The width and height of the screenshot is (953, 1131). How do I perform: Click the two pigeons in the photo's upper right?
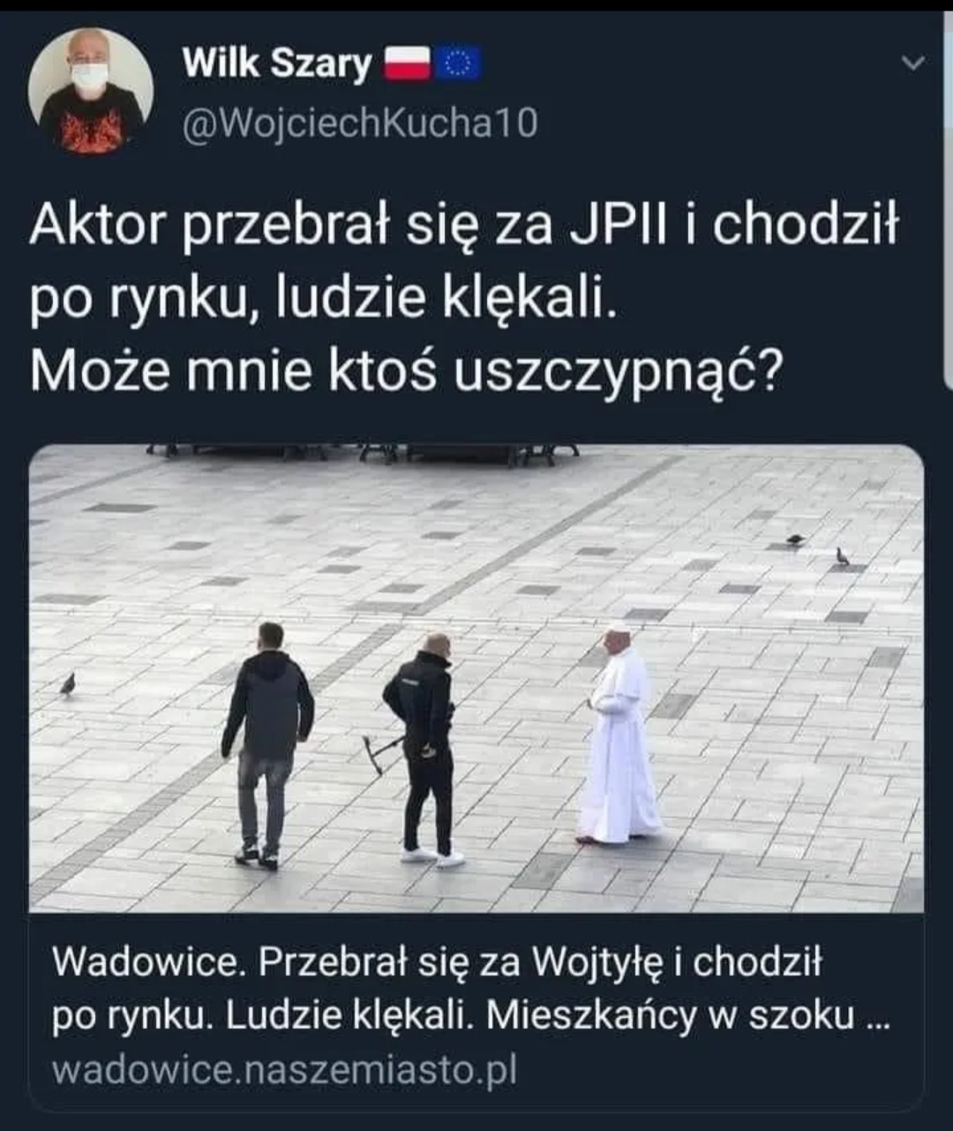coord(818,548)
